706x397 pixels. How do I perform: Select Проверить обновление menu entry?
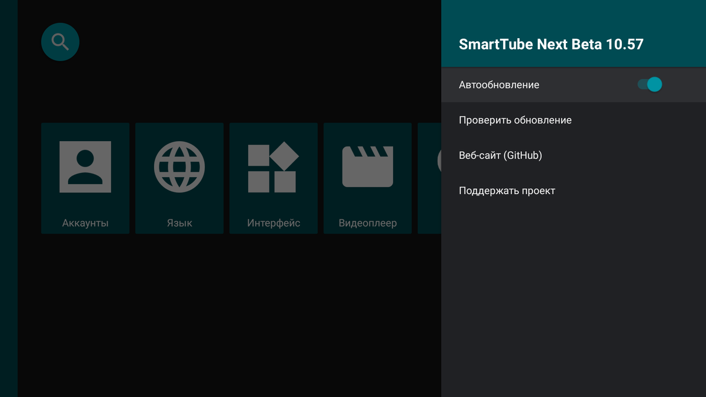point(574,120)
